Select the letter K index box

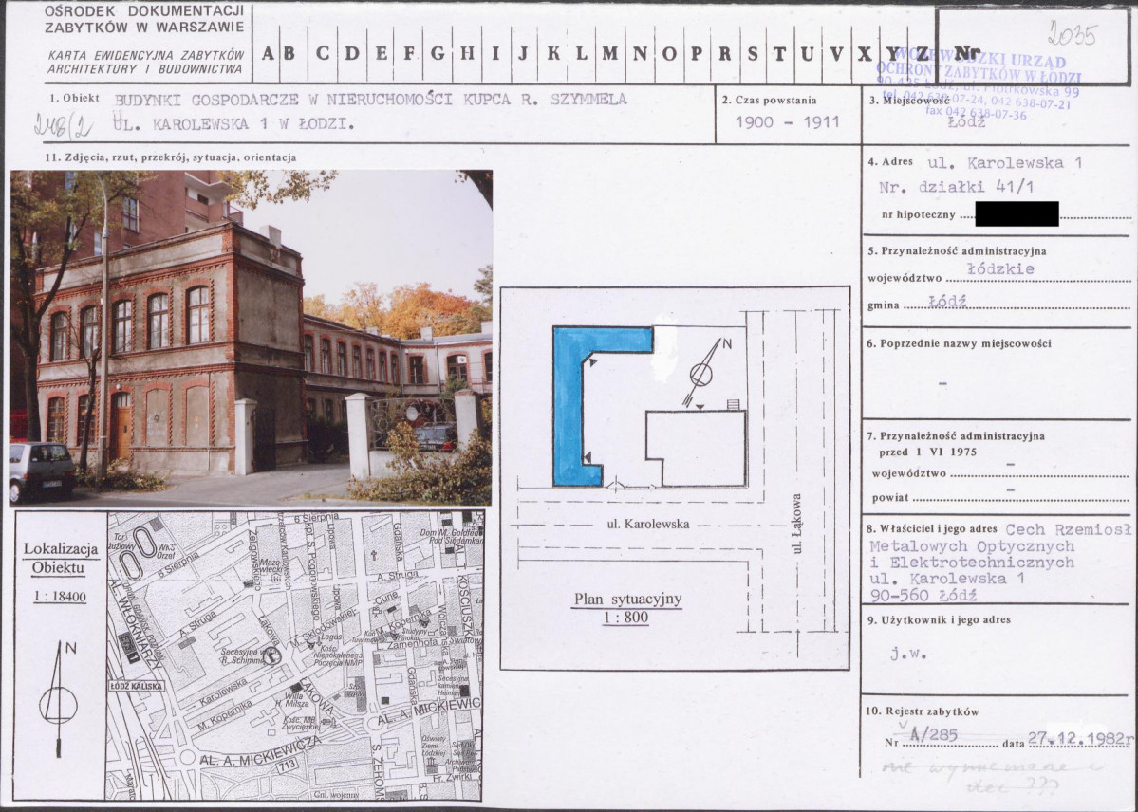552,53
